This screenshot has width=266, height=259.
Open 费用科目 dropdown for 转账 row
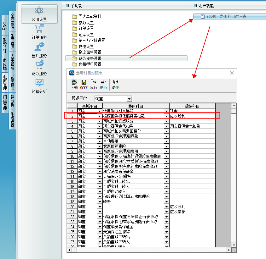point(167,202)
